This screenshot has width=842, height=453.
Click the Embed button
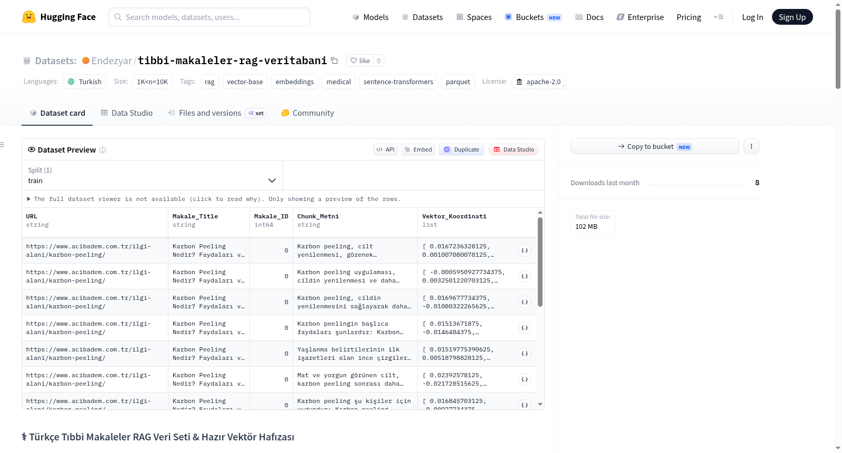pos(418,149)
